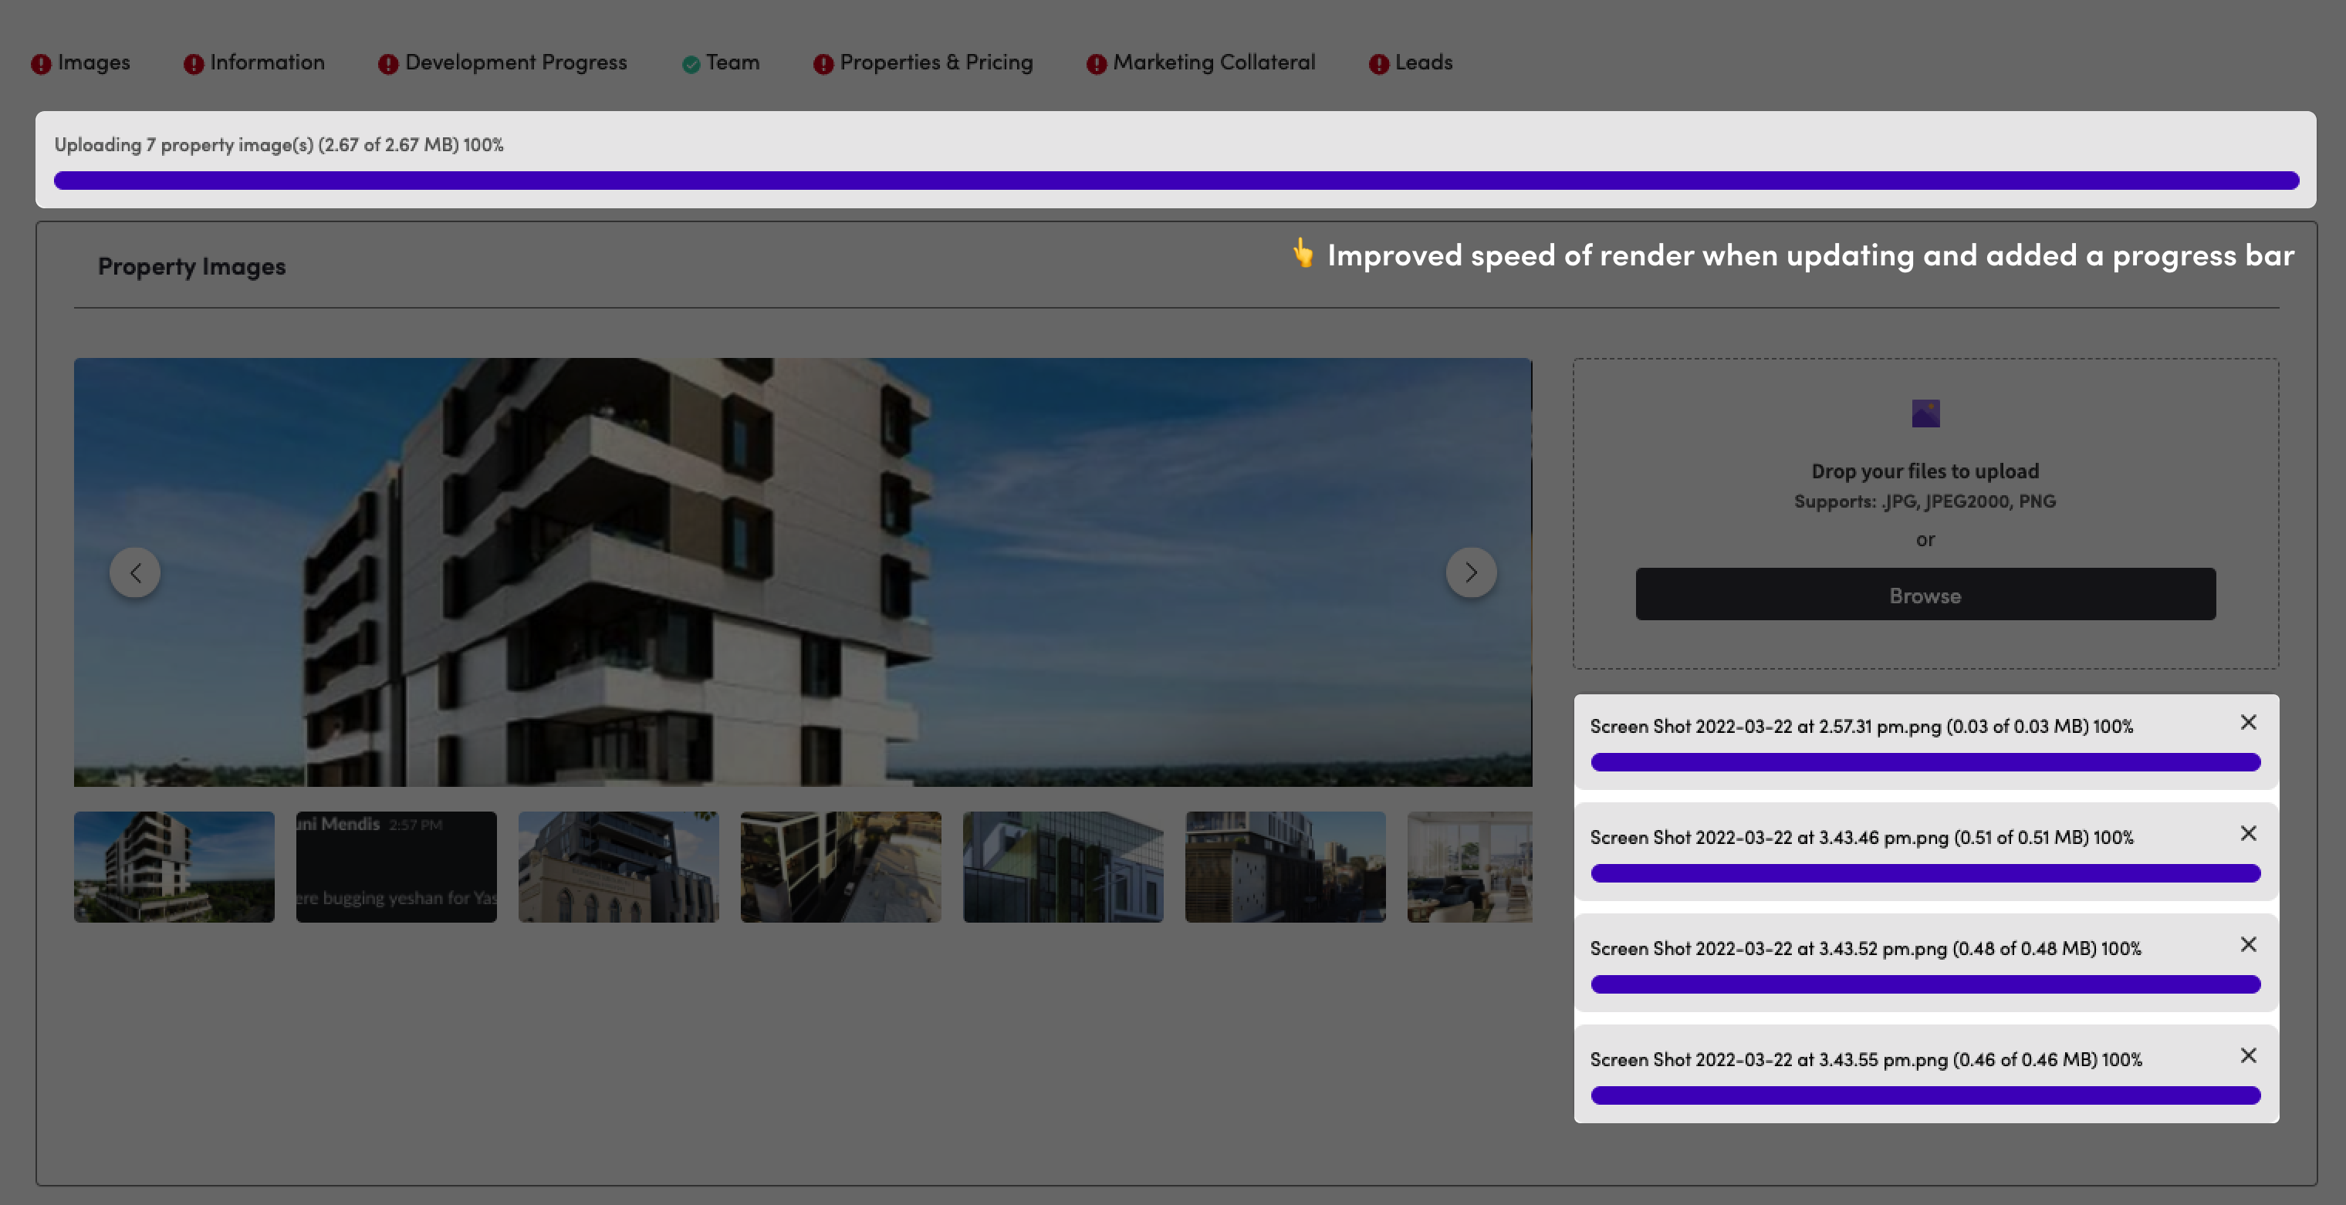The image size is (2346, 1205).
Task: Open the Leads tab
Action: coord(1422,62)
